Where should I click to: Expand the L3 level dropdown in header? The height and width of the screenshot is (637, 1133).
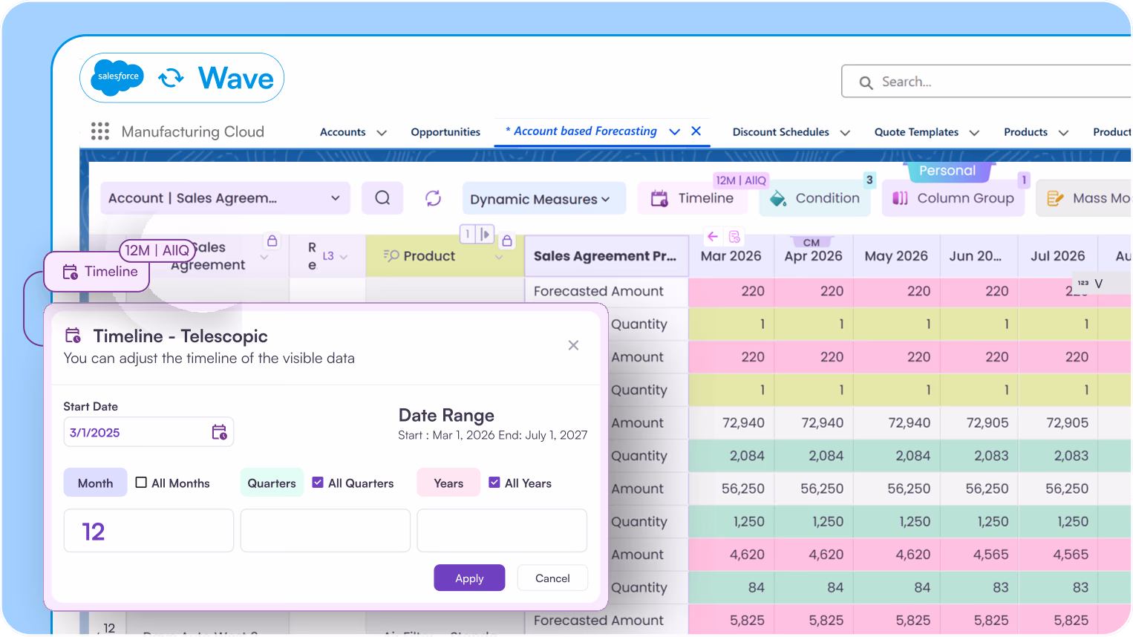[x=343, y=257]
